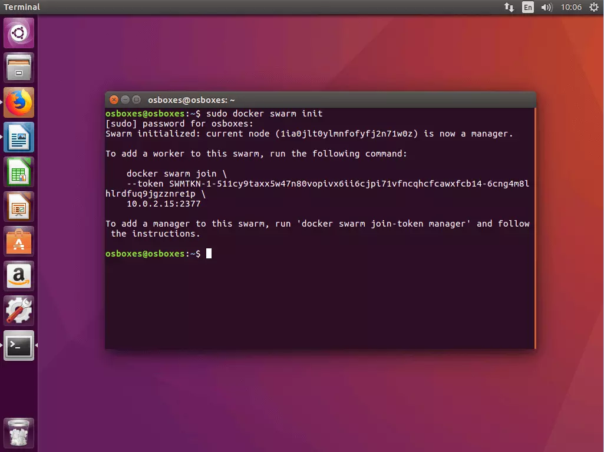Minimize the osboxes terminal window
Image resolution: width=604 pixels, height=452 pixels.
pyautogui.click(x=125, y=99)
